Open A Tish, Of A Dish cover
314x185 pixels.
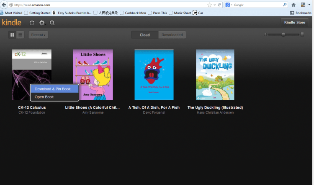coord(154,75)
